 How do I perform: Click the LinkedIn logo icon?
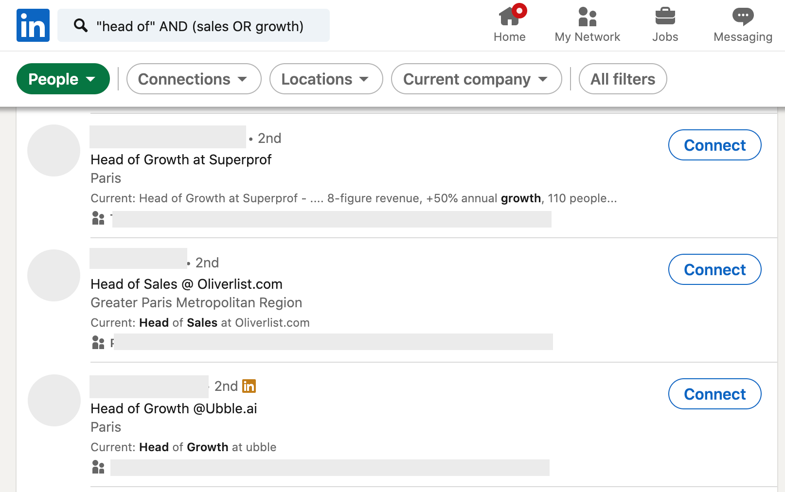pos(33,25)
